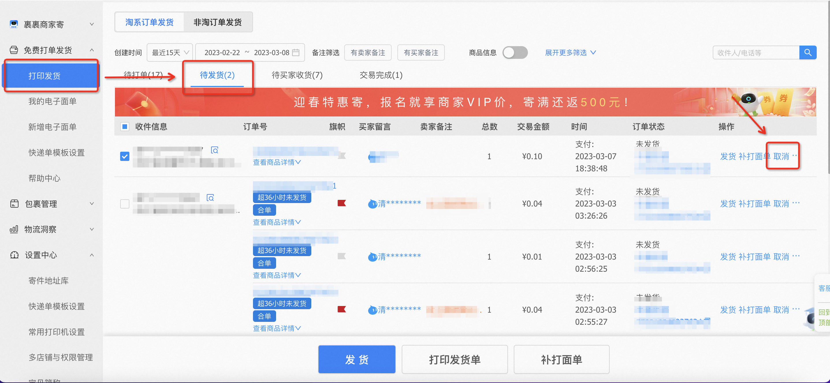Expand the 包裹管理 sidebar section
This screenshot has height=383, width=830.
click(x=92, y=203)
